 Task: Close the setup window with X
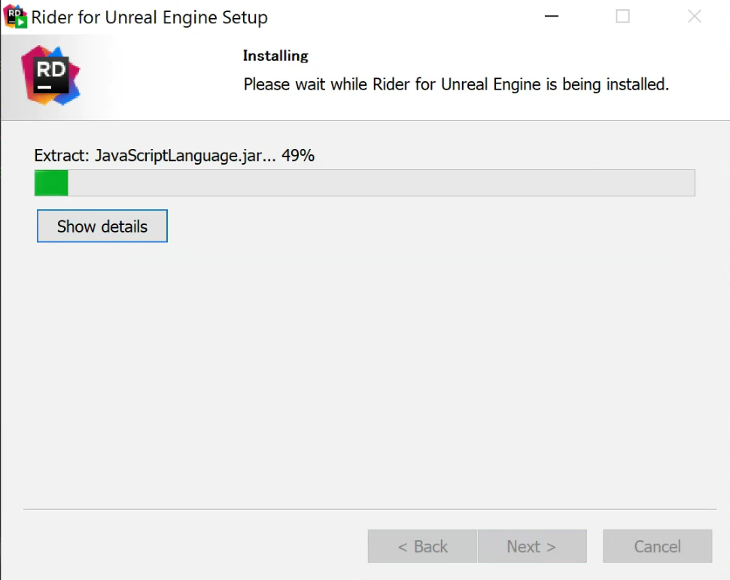coord(694,17)
